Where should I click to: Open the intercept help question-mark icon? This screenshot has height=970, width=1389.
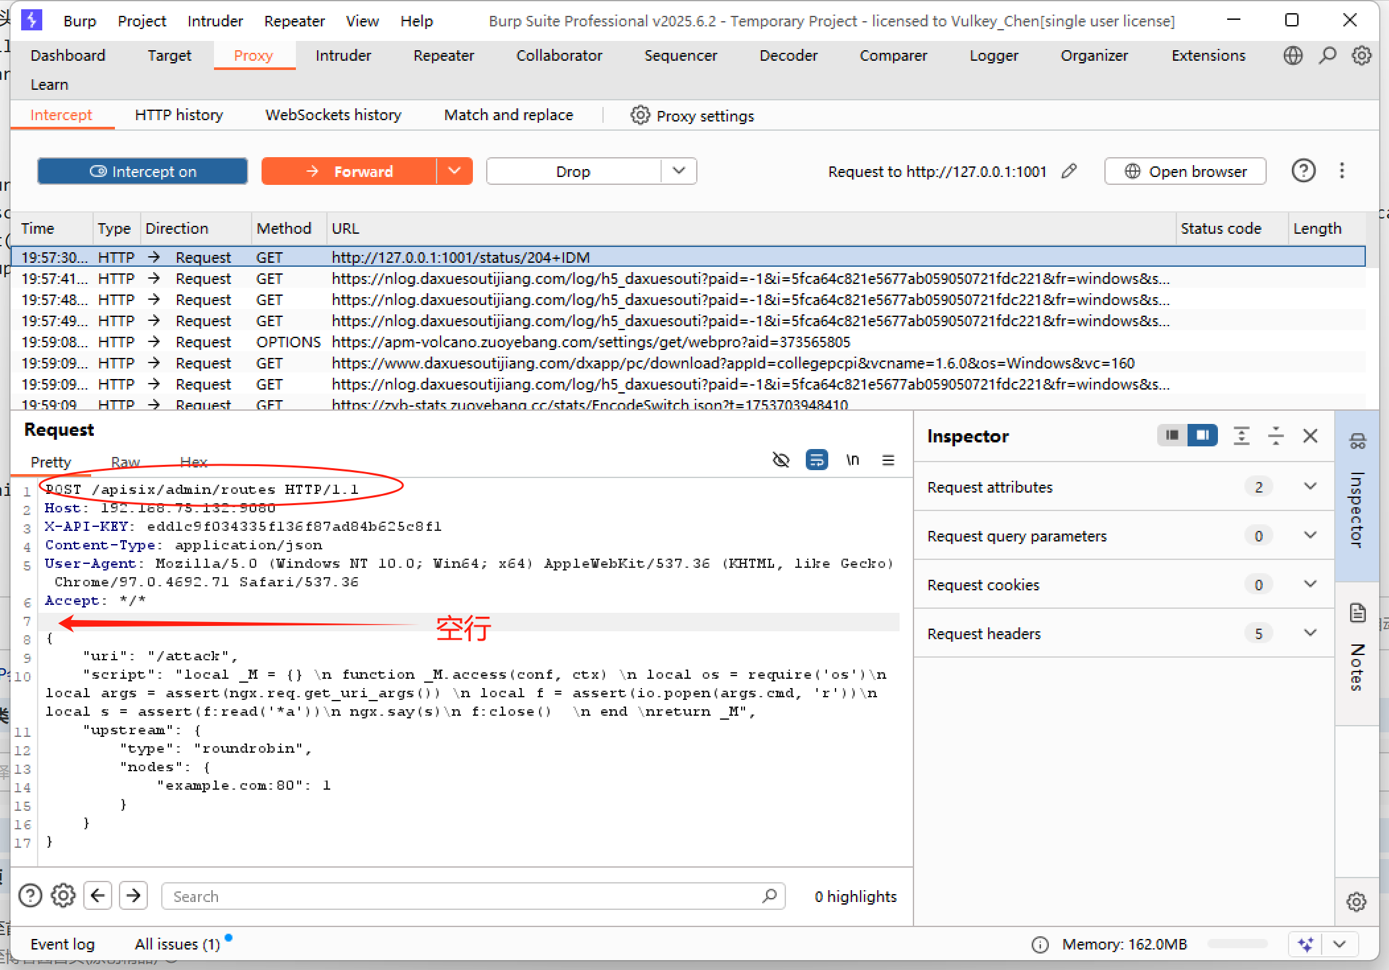[x=1303, y=171]
